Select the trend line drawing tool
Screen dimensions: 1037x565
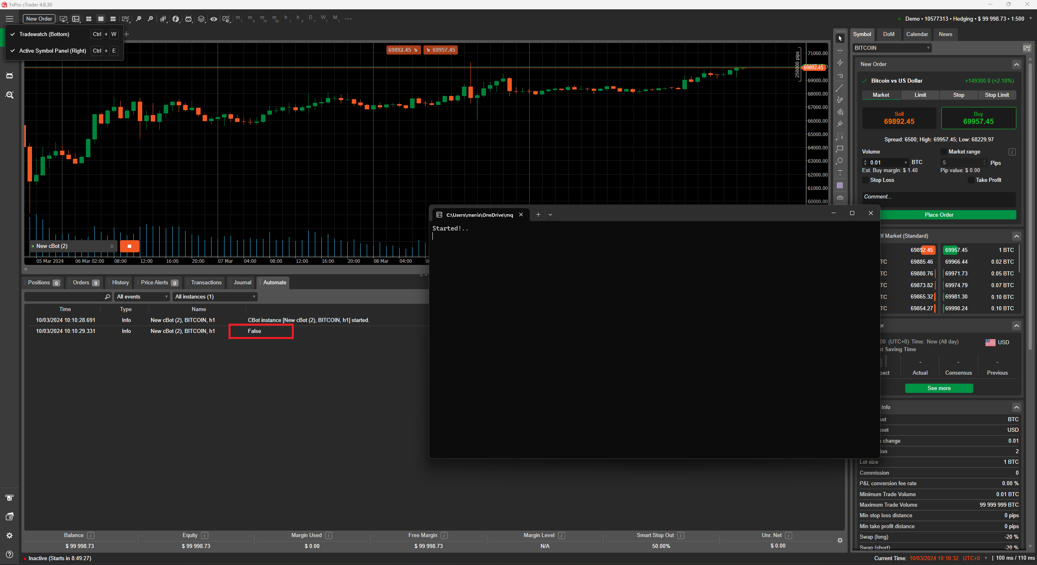tap(840, 87)
